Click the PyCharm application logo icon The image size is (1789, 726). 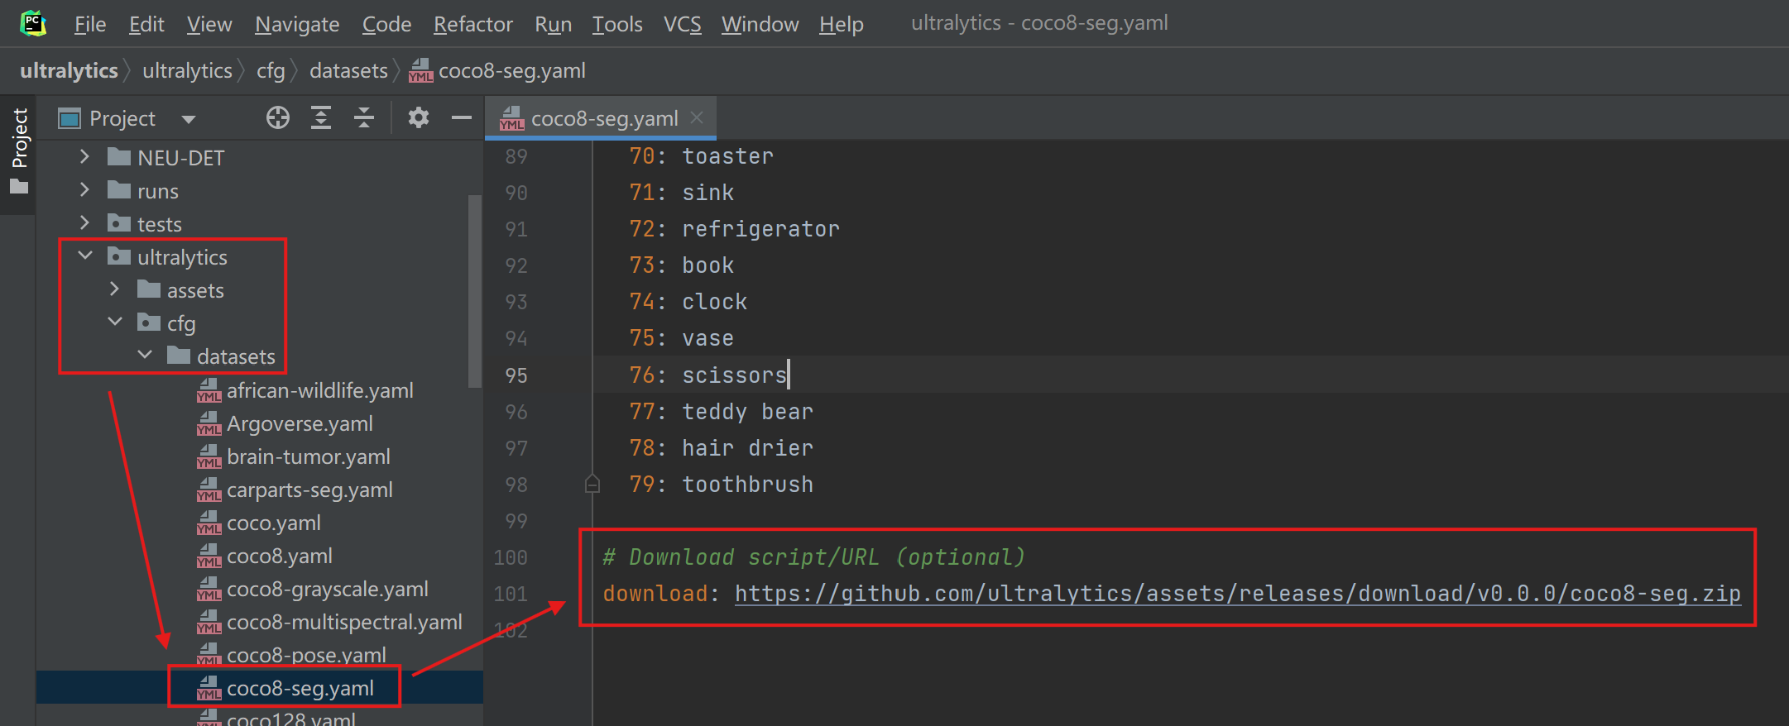(x=33, y=23)
